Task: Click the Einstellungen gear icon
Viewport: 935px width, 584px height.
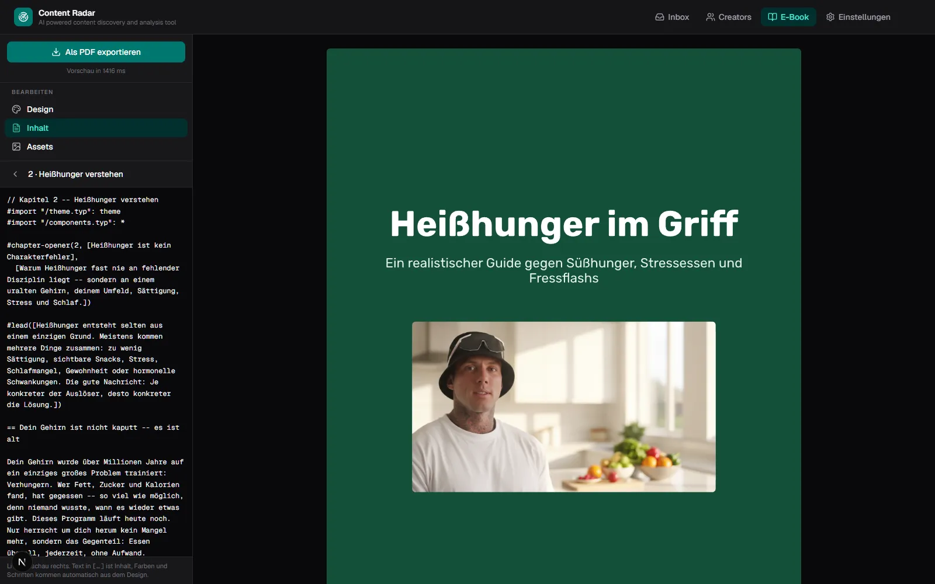Action: 830,17
